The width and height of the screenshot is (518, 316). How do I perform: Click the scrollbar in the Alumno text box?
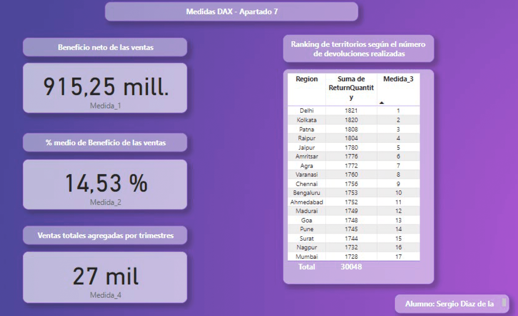coord(504,303)
